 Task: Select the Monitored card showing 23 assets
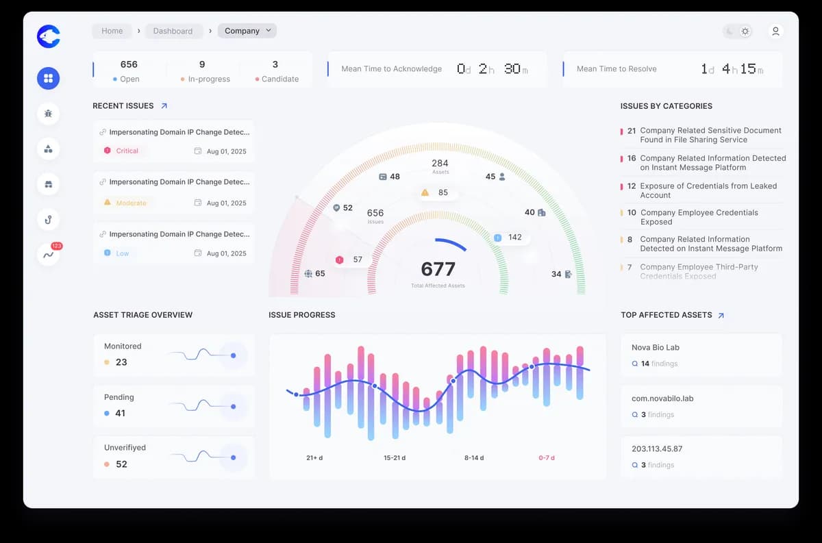click(173, 355)
